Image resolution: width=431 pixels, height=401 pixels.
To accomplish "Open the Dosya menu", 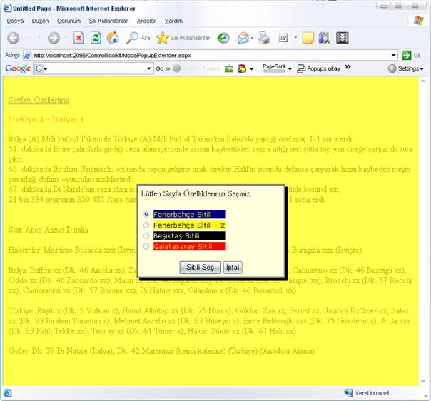I will 15,21.
